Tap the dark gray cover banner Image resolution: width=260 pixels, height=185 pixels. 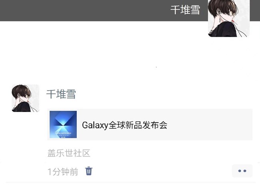(x=103, y=10)
